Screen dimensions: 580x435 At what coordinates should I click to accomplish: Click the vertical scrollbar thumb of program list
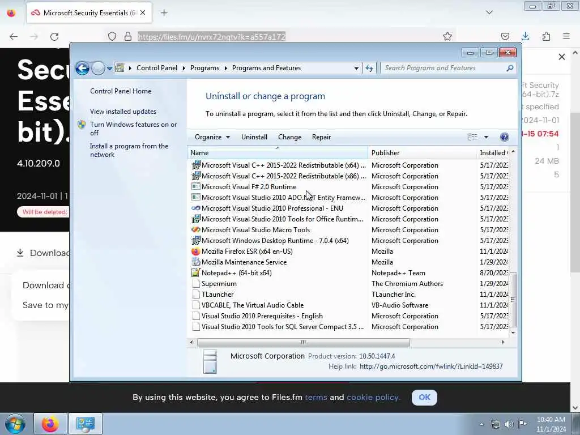pos(513,300)
